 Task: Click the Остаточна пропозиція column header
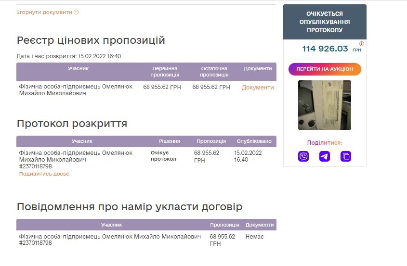(x=214, y=72)
